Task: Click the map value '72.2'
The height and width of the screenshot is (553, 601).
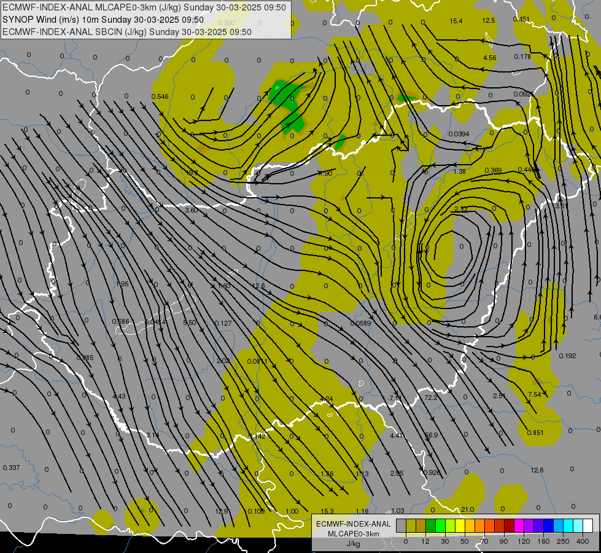Action: tap(431, 398)
